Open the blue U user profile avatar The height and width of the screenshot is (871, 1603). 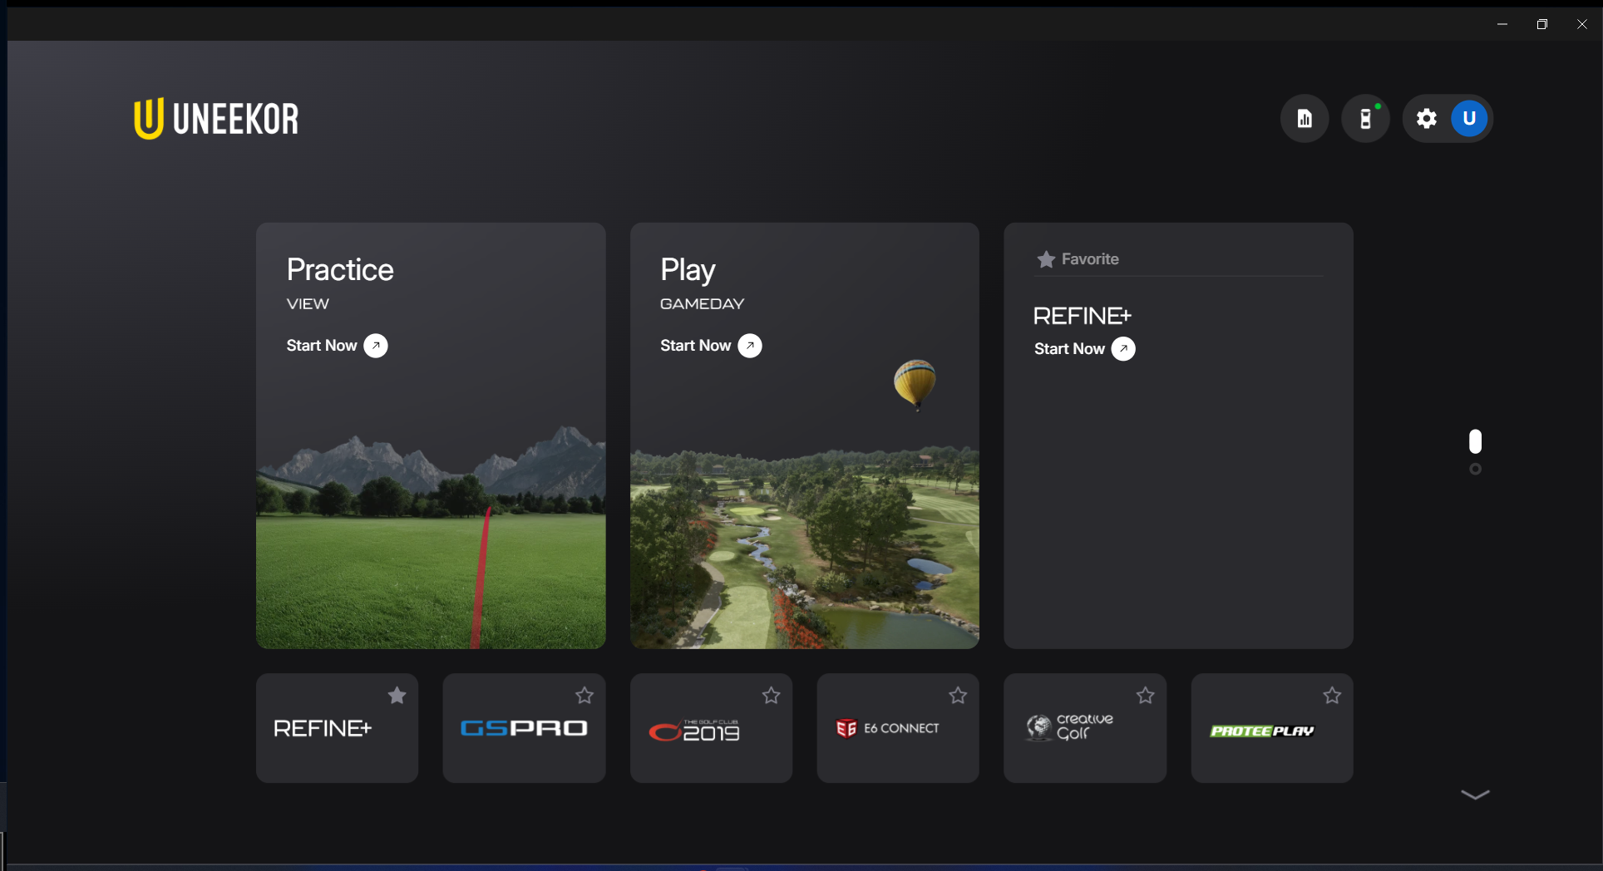tap(1469, 119)
